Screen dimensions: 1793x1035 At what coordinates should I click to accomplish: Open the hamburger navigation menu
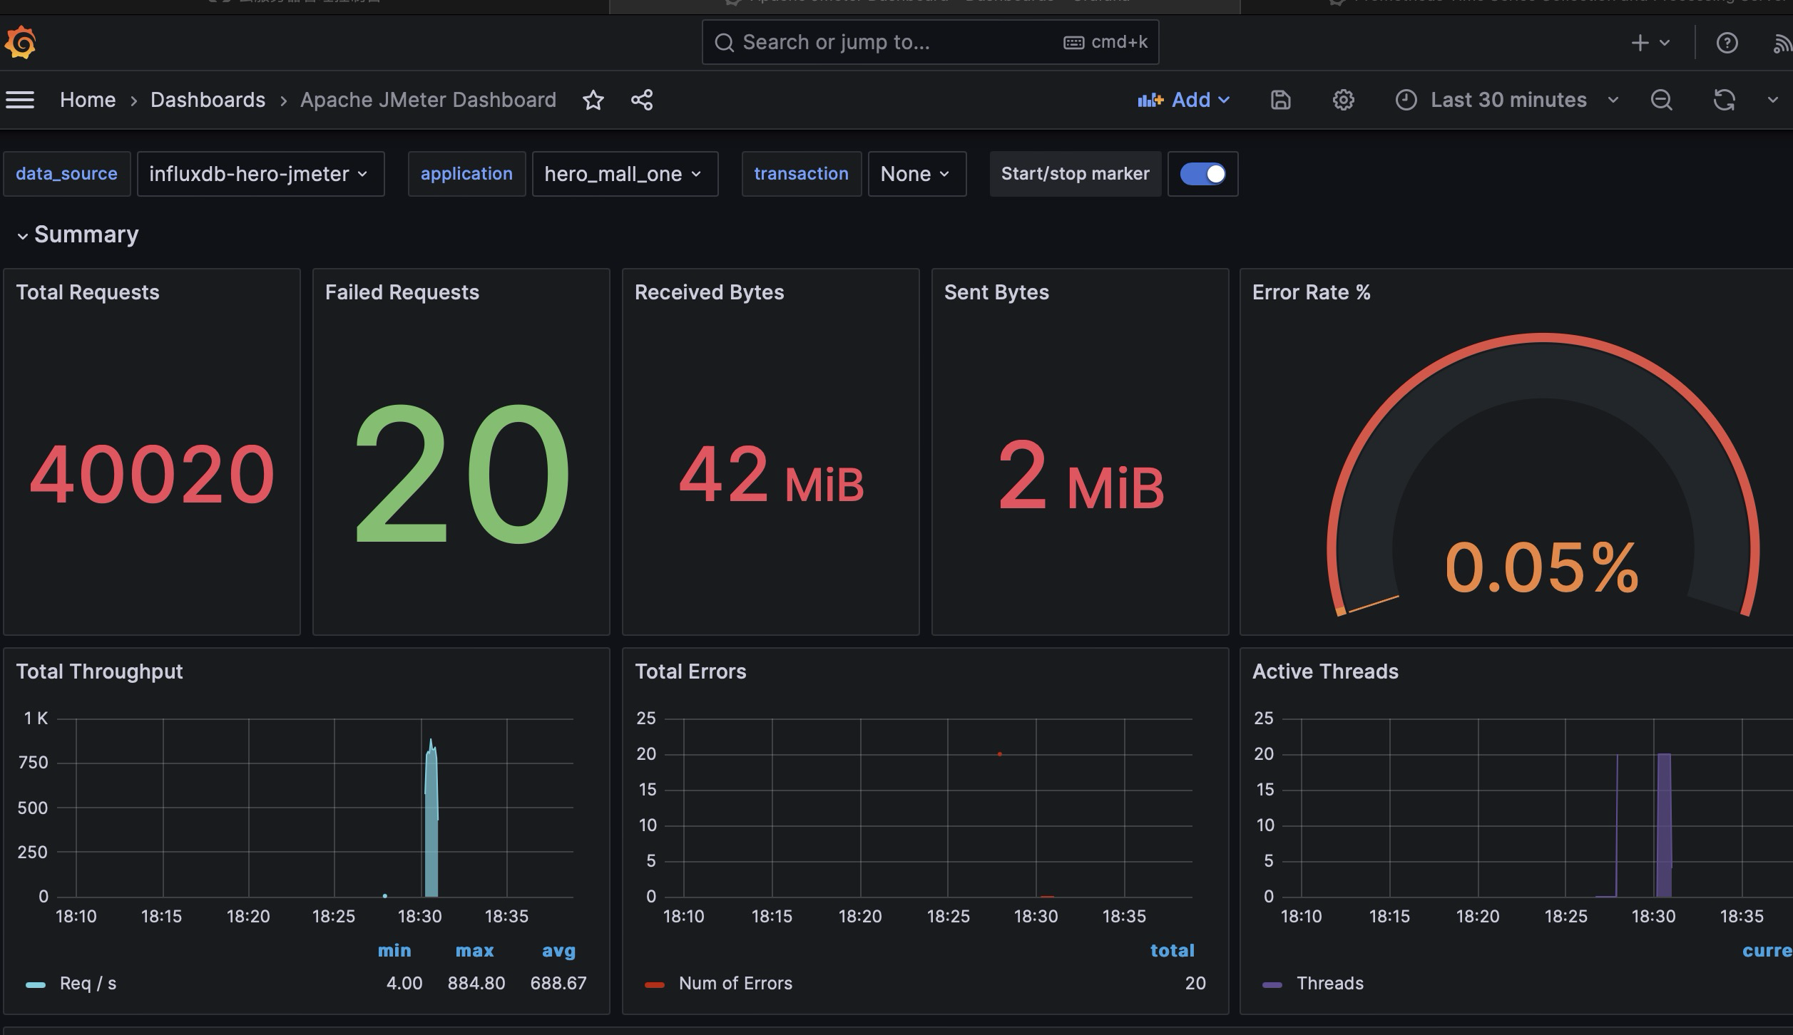point(20,100)
